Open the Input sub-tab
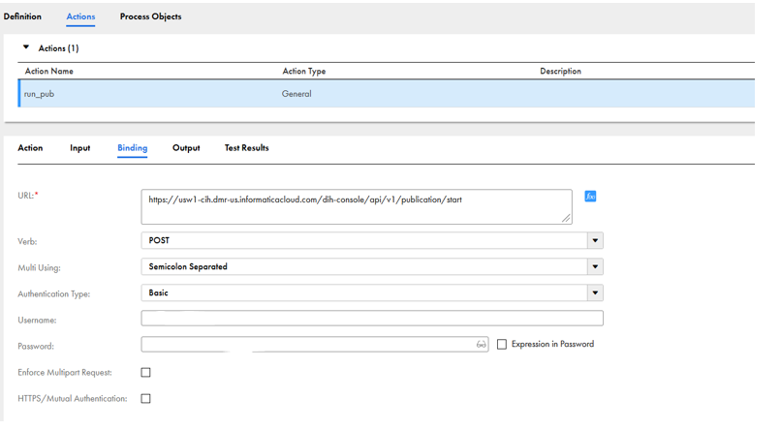Image resolution: width=781 pixels, height=430 pixels. click(79, 148)
